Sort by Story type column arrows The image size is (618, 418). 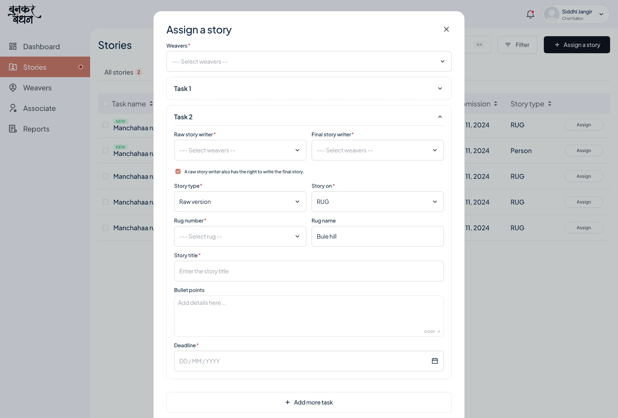pos(549,104)
